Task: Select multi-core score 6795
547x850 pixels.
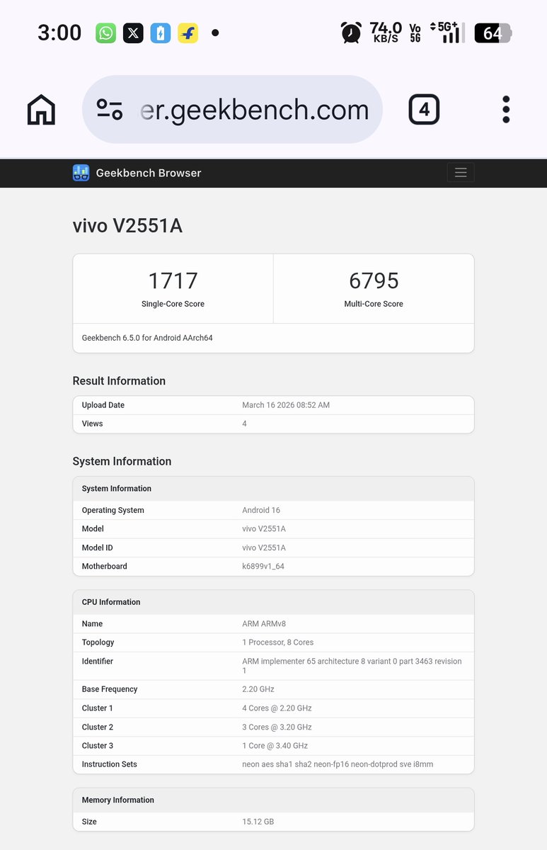Action: click(374, 280)
